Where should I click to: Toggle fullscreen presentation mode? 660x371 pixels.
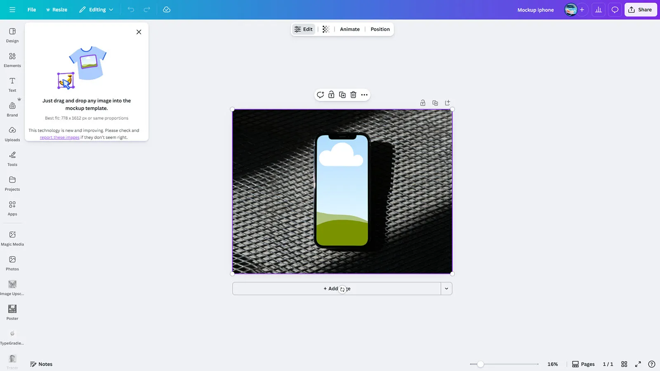coord(638,364)
